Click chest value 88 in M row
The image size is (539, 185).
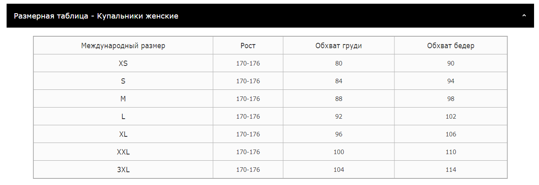click(x=339, y=99)
